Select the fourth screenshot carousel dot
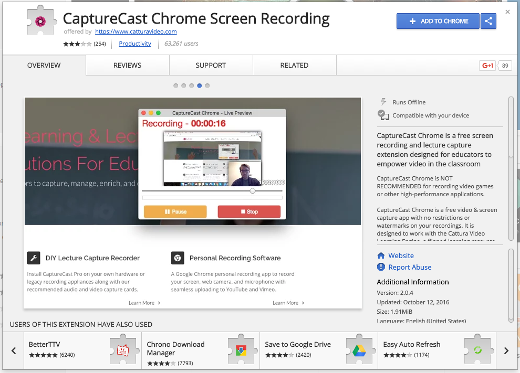Screen dimensions: 520x373 point(199,86)
